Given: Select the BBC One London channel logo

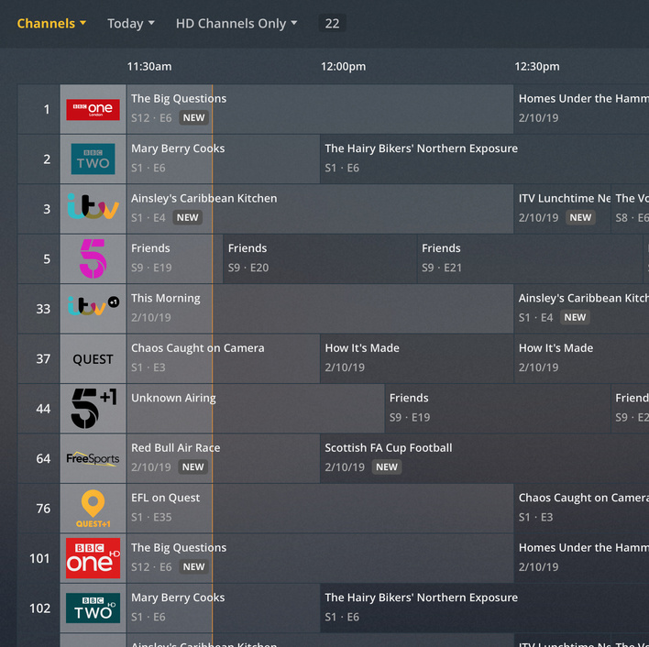Looking at the screenshot, I should point(93,109).
